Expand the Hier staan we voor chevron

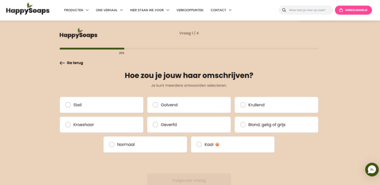tap(168, 10)
